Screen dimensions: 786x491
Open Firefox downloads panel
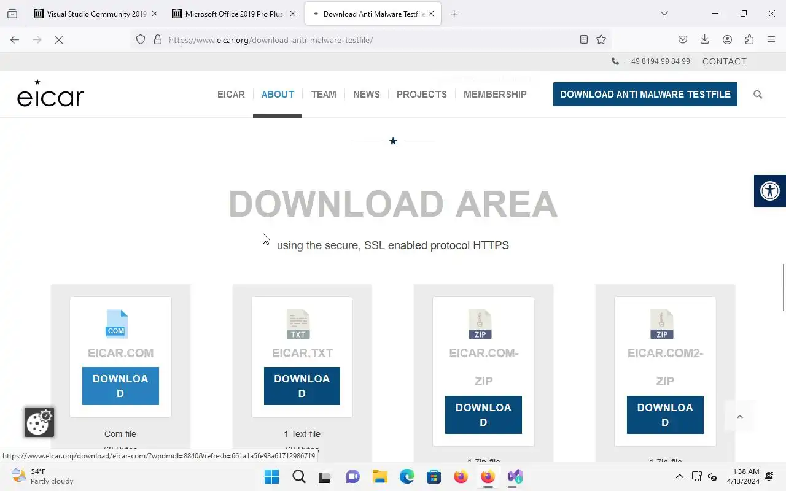(x=705, y=40)
